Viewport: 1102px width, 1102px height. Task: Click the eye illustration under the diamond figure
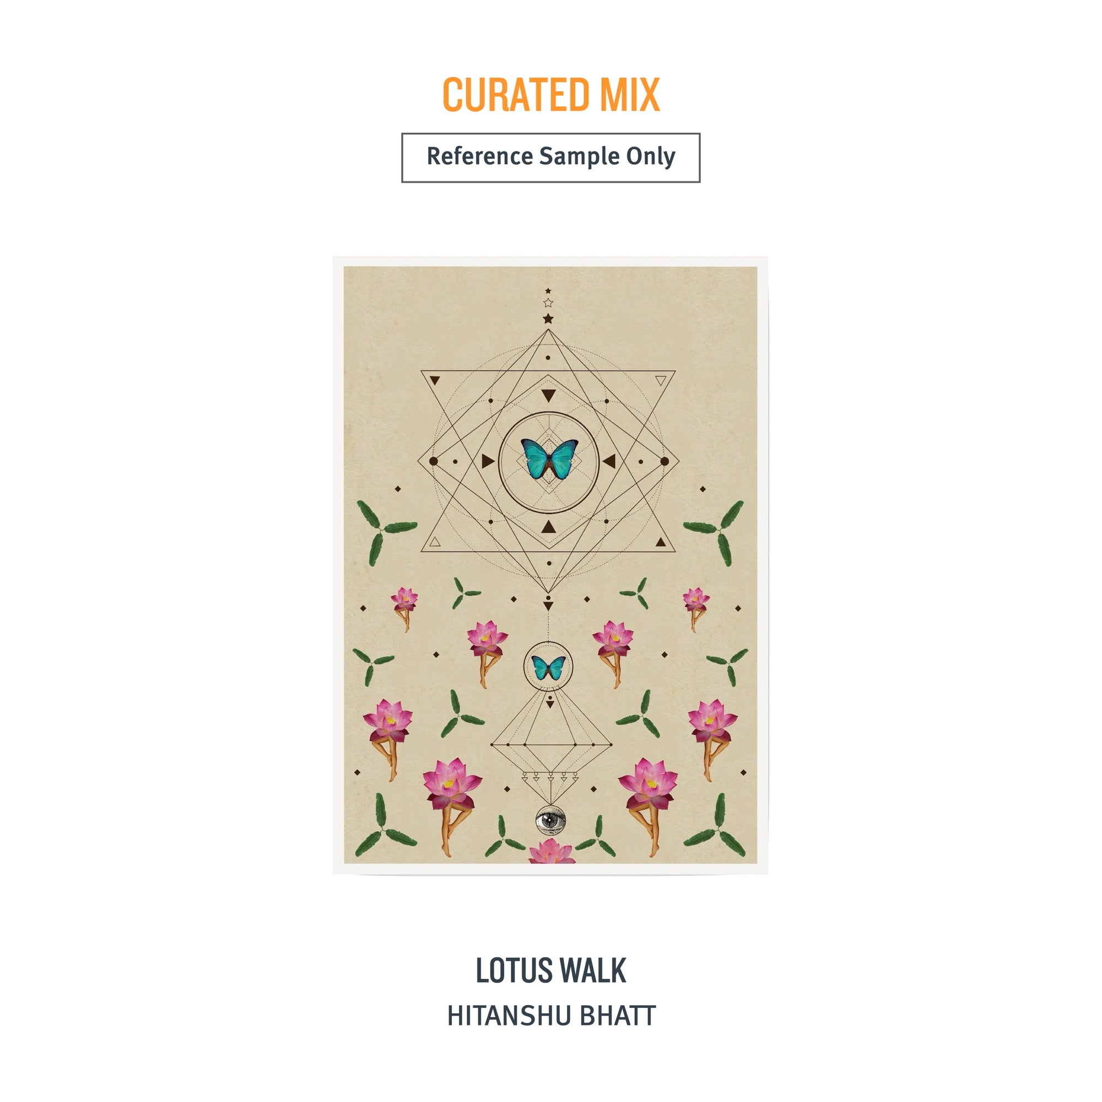click(550, 822)
